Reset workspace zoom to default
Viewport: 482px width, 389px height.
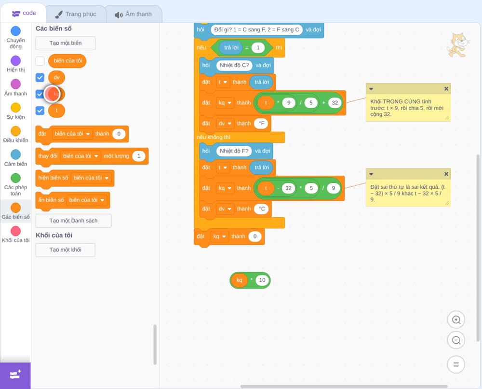click(456, 365)
